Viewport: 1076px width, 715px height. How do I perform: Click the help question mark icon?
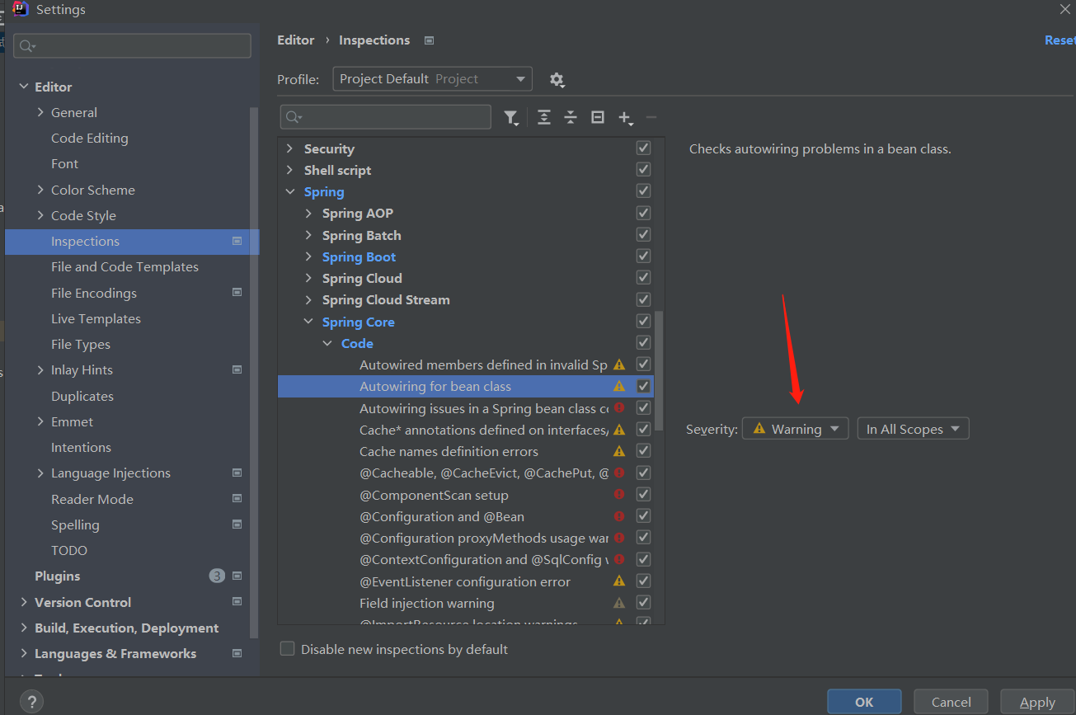pyautogui.click(x=31, y=702)
